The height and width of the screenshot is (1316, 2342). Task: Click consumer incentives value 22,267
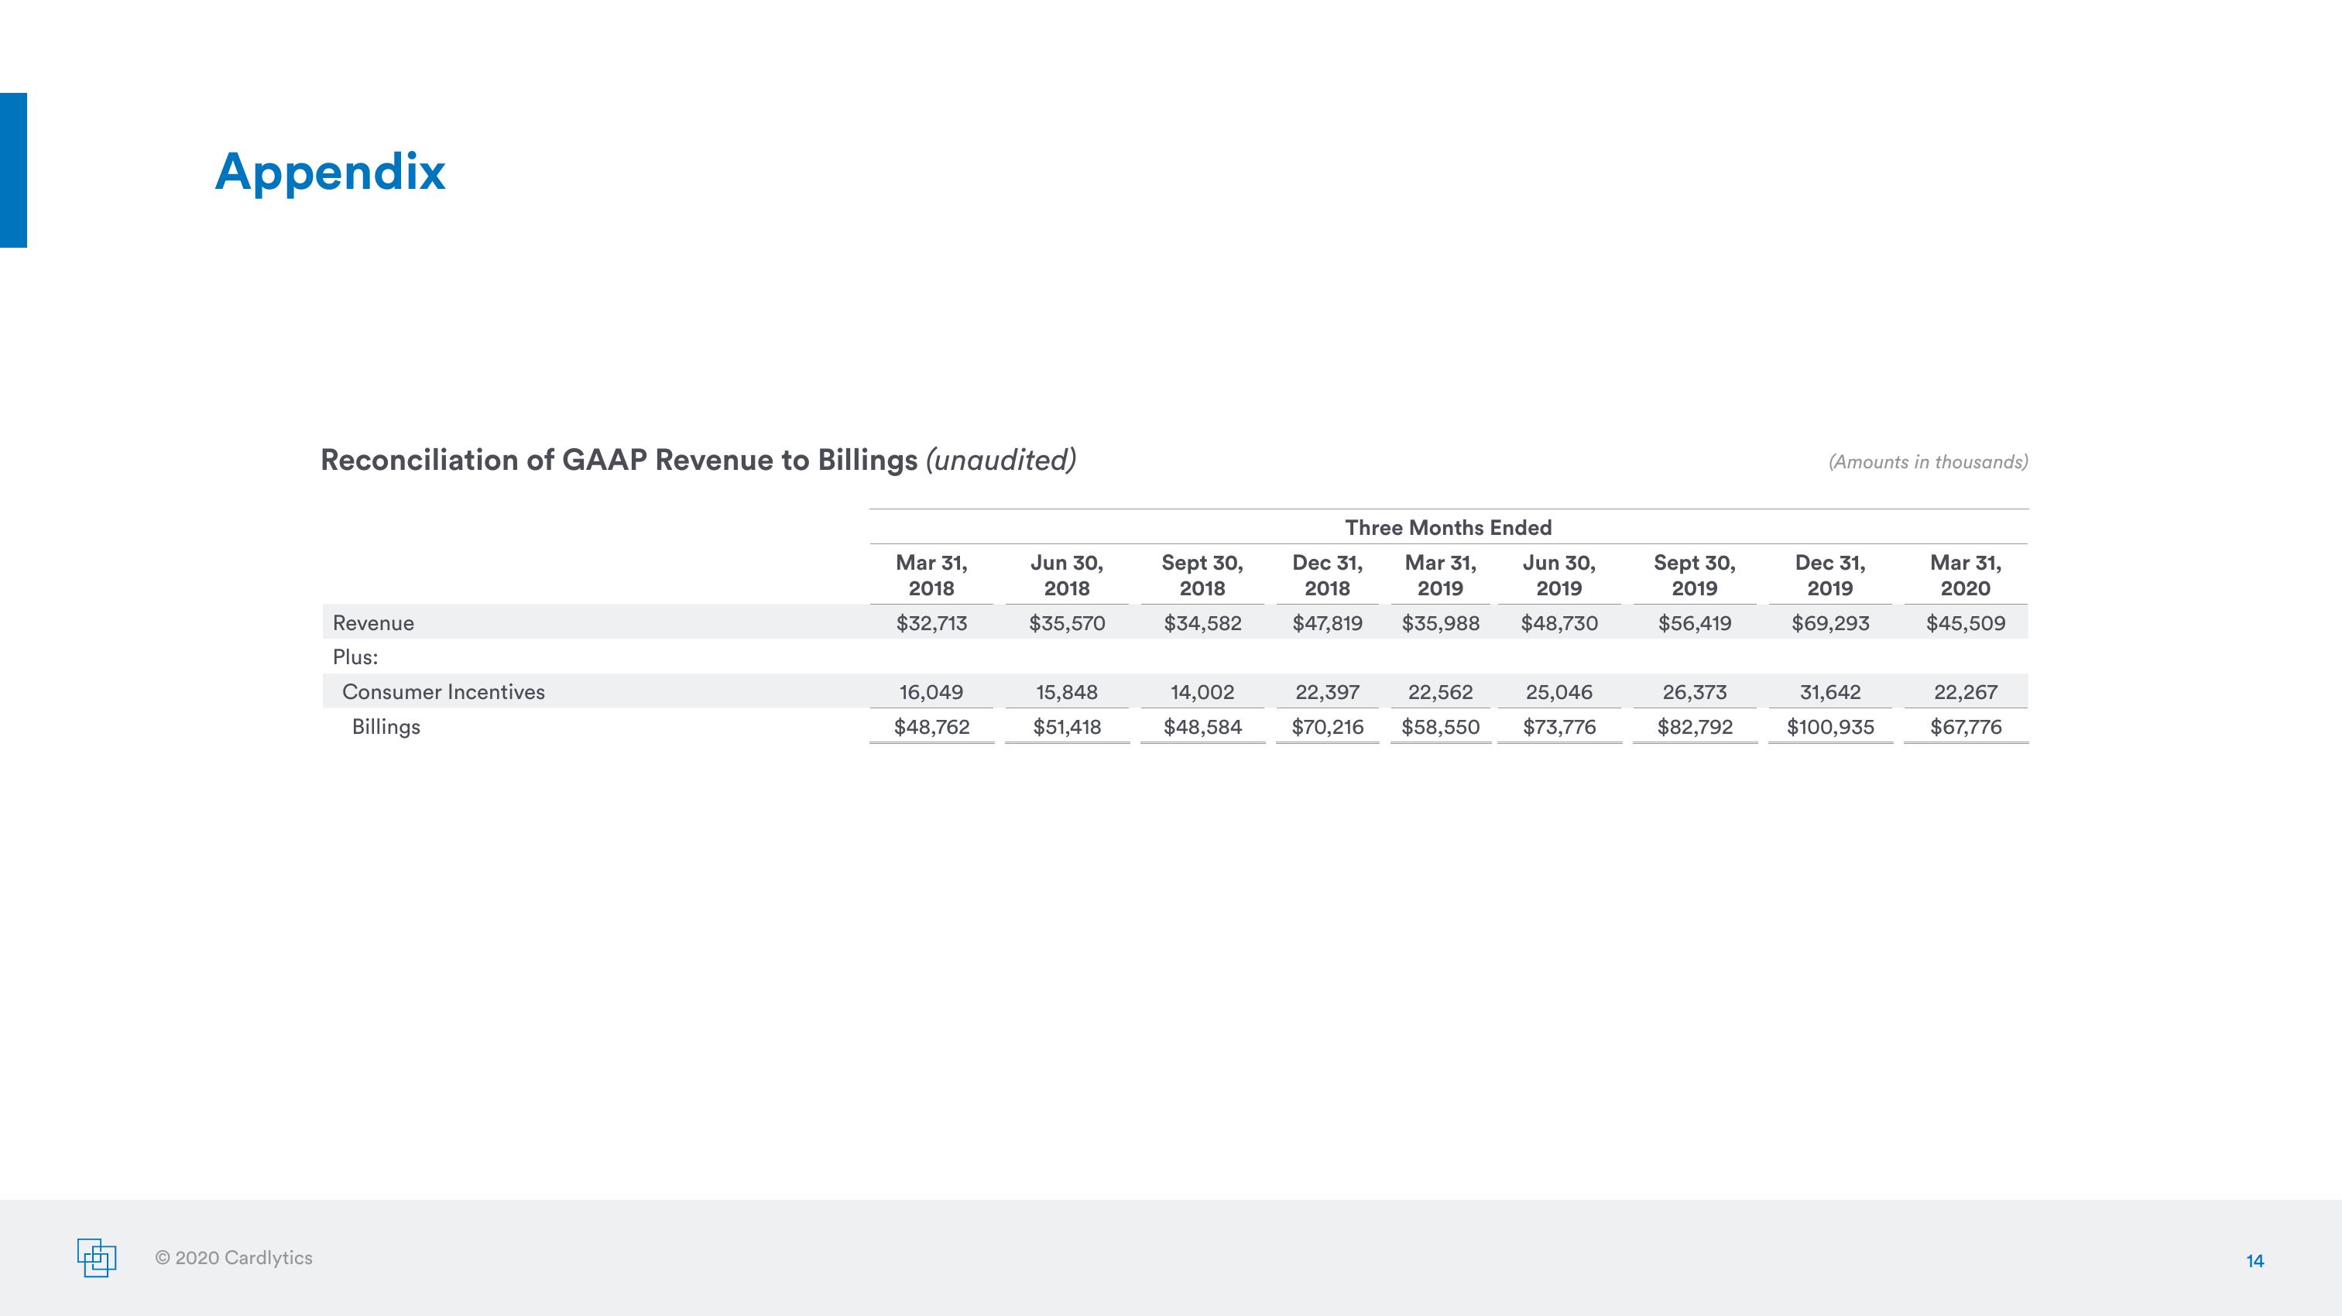point(1965,691)
